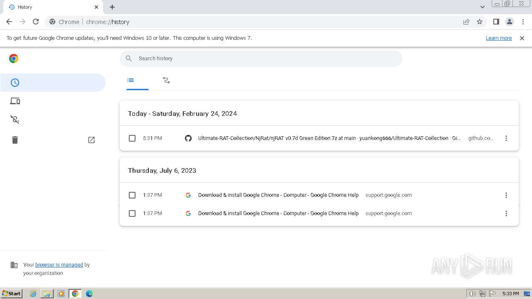Open the History sidebar clock icon

point(15,83)
